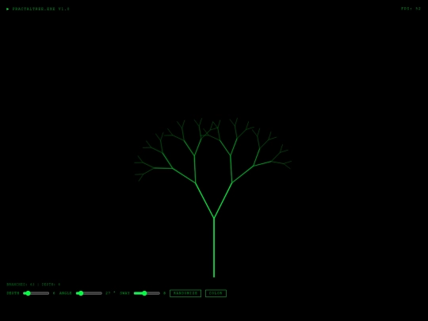Adjust the Angle slider
This screenshot has width=428, height=321.
(x=89, y=293)
